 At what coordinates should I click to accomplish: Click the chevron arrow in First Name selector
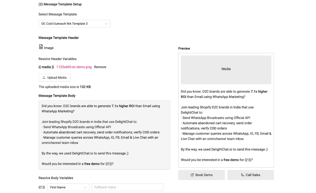(x=85, y=187)
